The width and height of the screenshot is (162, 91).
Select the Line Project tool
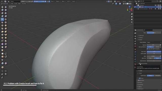[x=2, y=60]
